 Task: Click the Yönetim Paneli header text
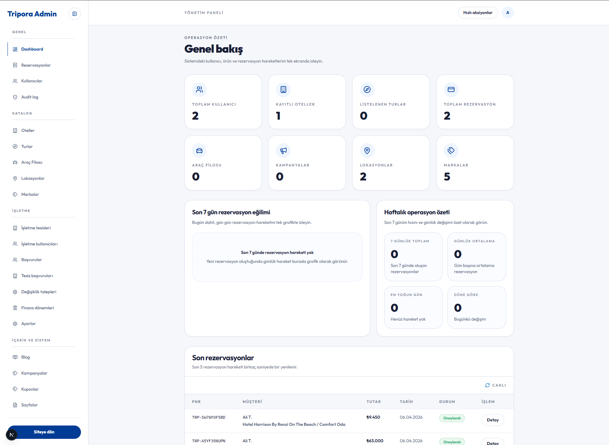(204, 13)
